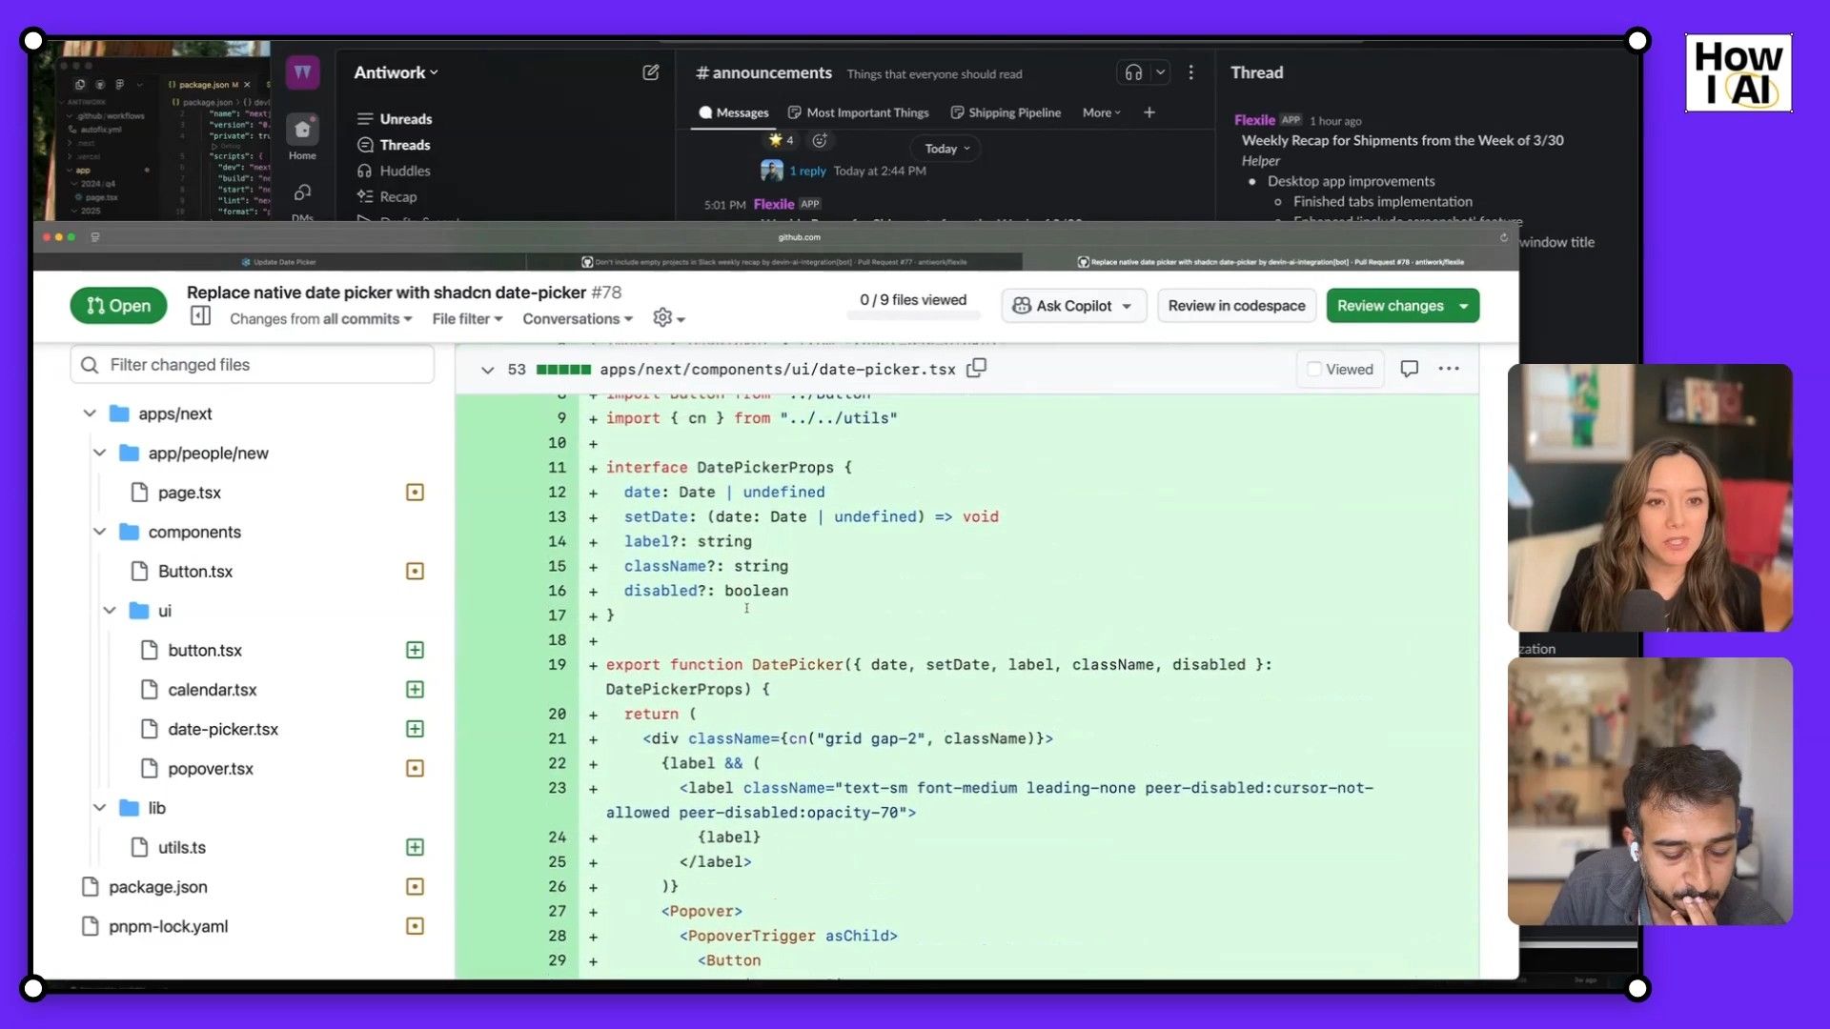Image resolution: width=1830 pixels, height=1029 pixels.
Task: Start a huddle with the headphones icon in Slack
Action: pos(1133,72)
